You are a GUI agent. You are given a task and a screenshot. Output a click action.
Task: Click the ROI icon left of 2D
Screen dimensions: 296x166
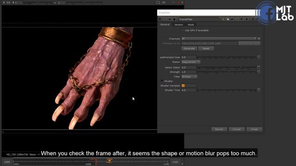coord(158,2)
